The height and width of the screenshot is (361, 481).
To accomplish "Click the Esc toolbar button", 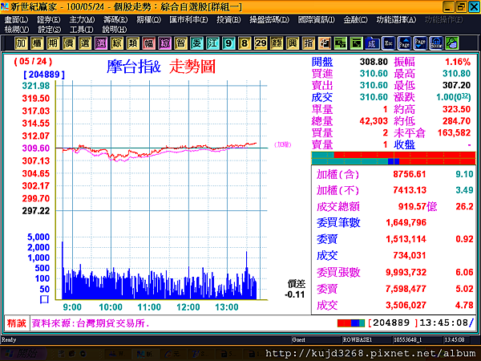I will click(x=388, y=43).
